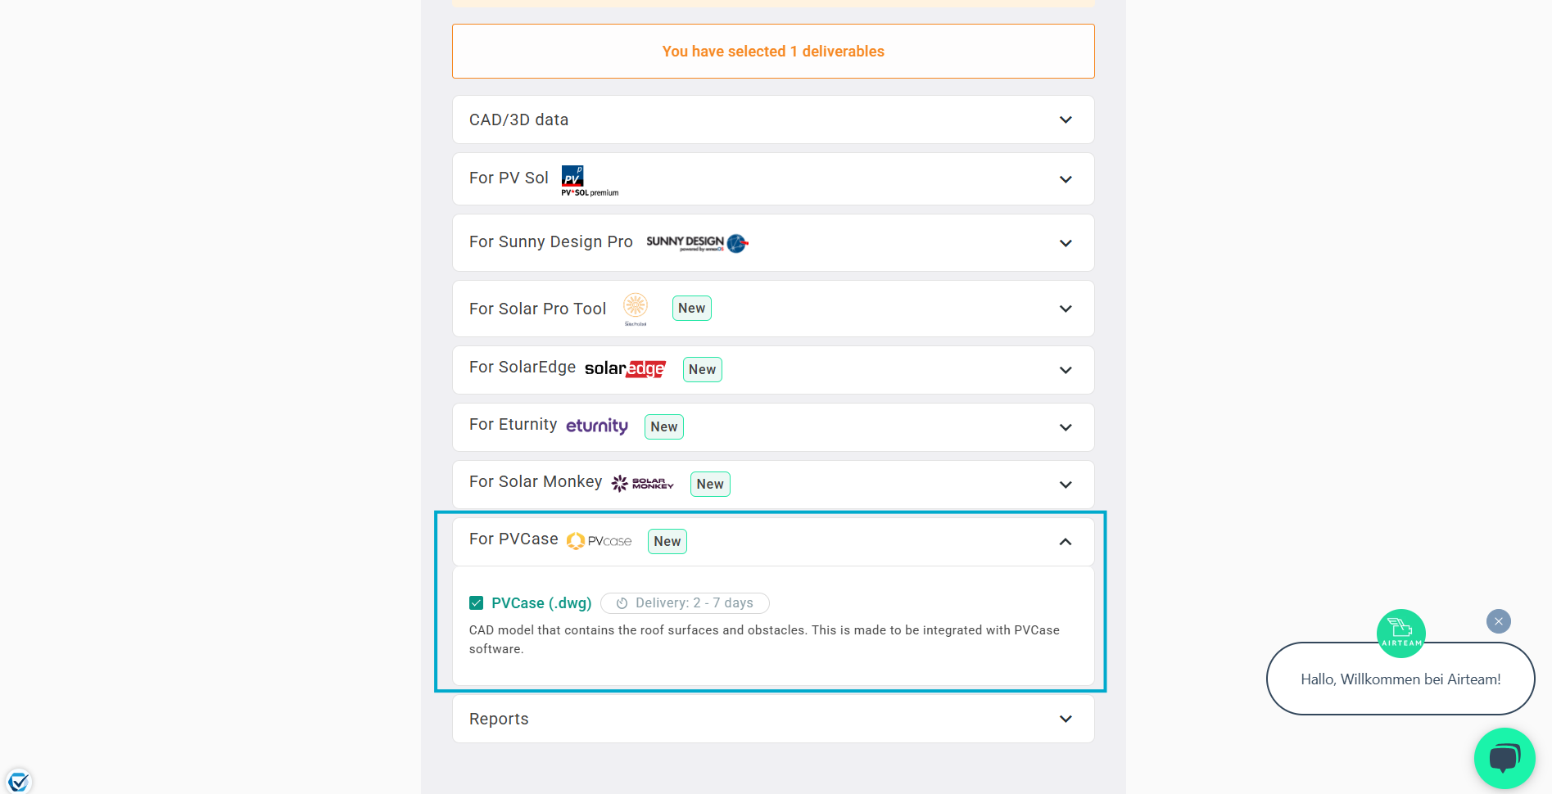The height and width of the screenshot is (794, 1552).
Task: Click the Airteam avatar badge
Action: (1401, 633)
